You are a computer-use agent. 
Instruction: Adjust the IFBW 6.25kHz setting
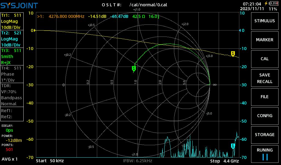coord(137,161)
